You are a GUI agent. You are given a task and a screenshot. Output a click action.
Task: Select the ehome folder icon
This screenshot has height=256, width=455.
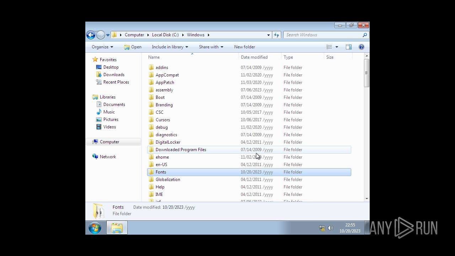[151, 157]
